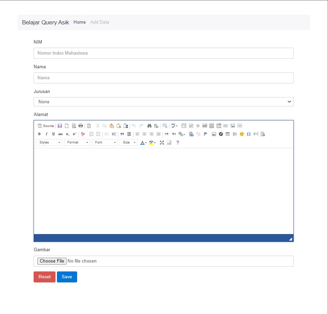
Task: Insert a link with the Link icon
Action: click(191, 134)
